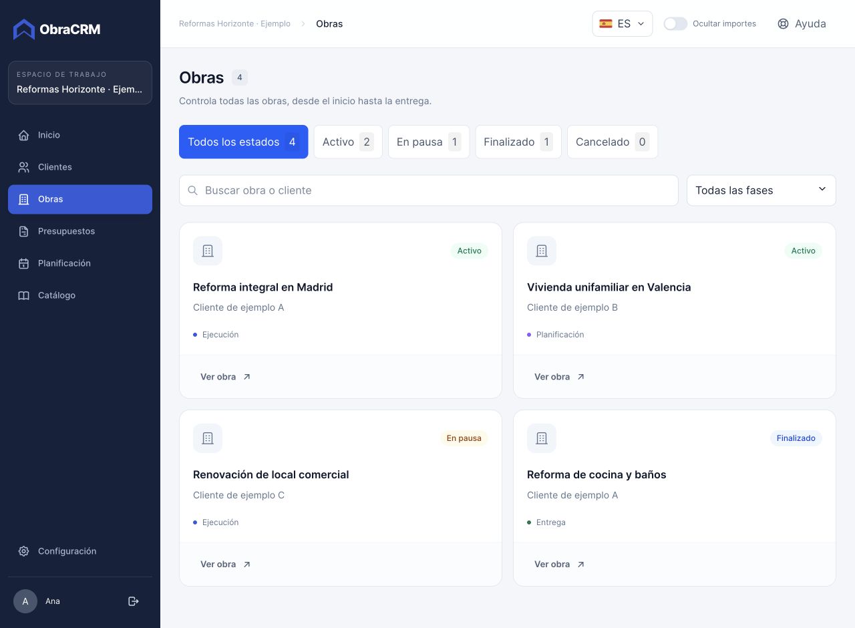The height and width of the screenshot is (628, 855).
Task: Switch to the En pausa tab
Action: click(x=429, y=142)
